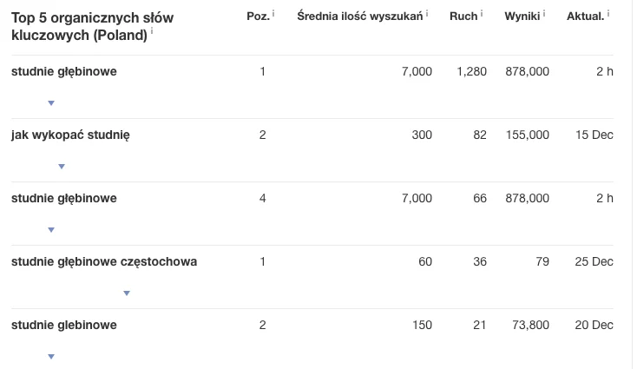Image resolution: width=637 pixels, height=369 pixels.
Task: Expand arrow under position 1 studnie głębinowe
Action: click(51, 103)
